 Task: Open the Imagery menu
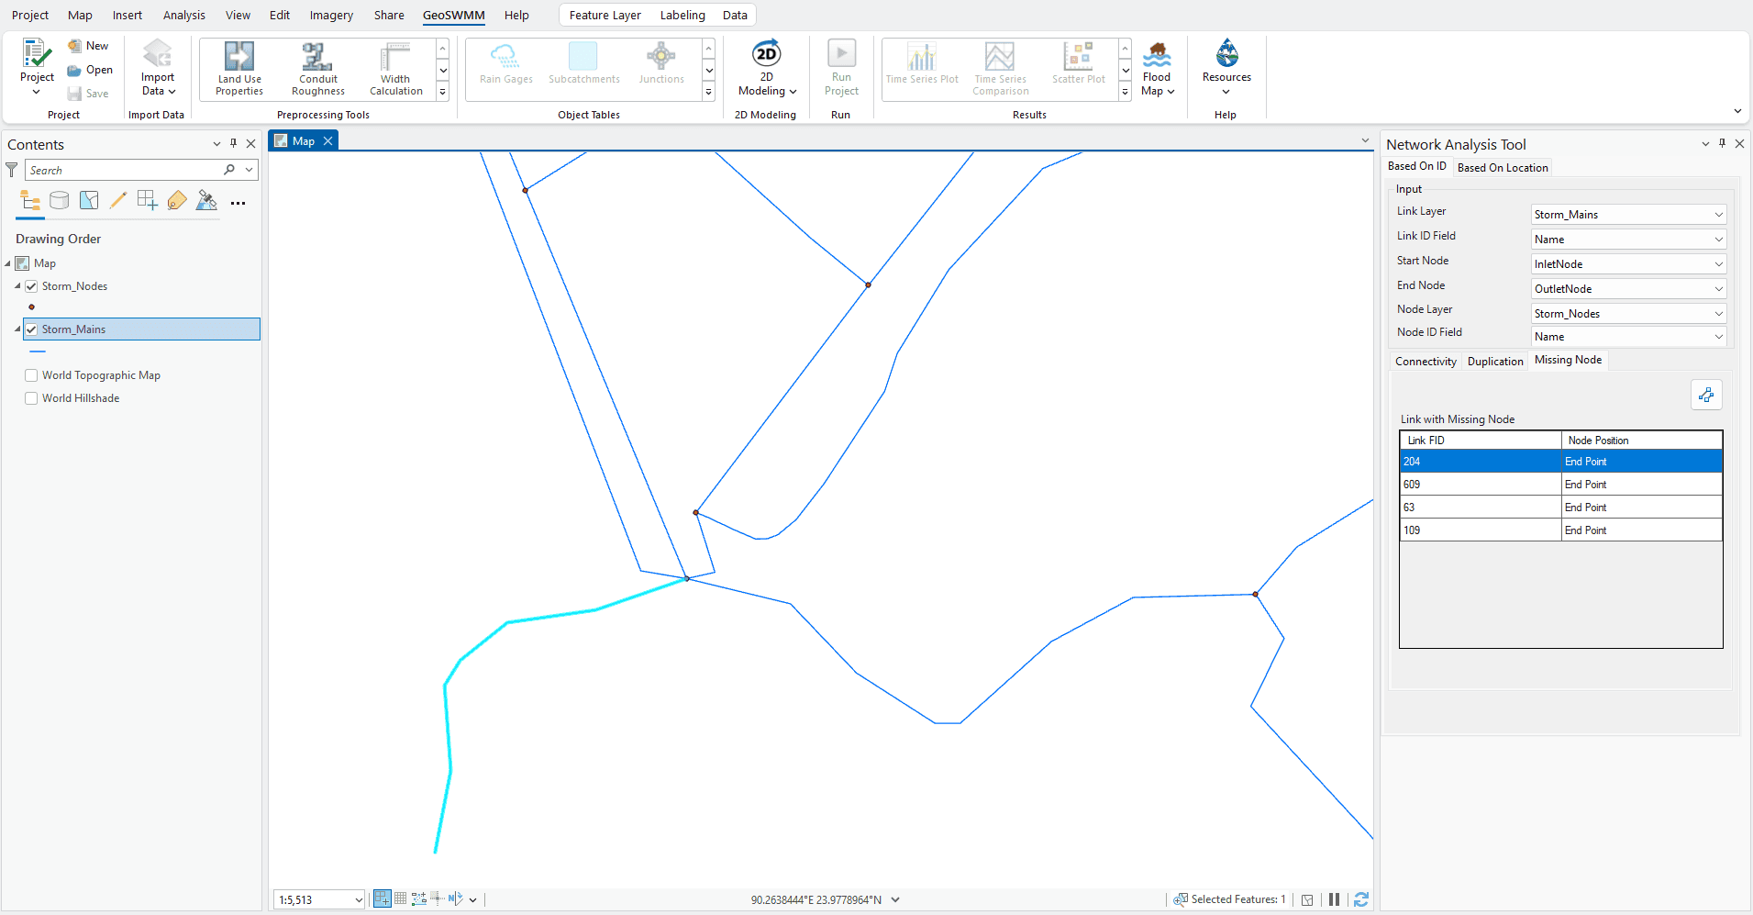[330, 15]
